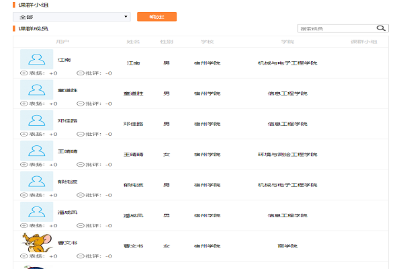Click the praise plus icon for 王晴晴
This screenshot has height=269, width=403.
(24, 165)
